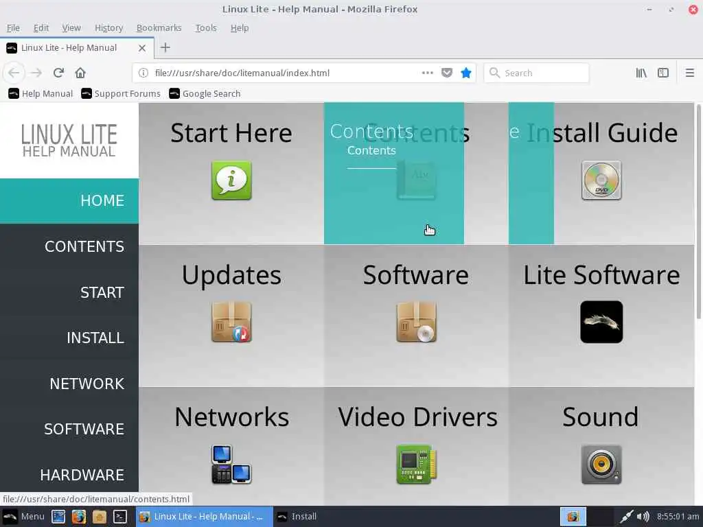
Task: Go to SOFTWARE in the sidebar
Action: point(69,430)
